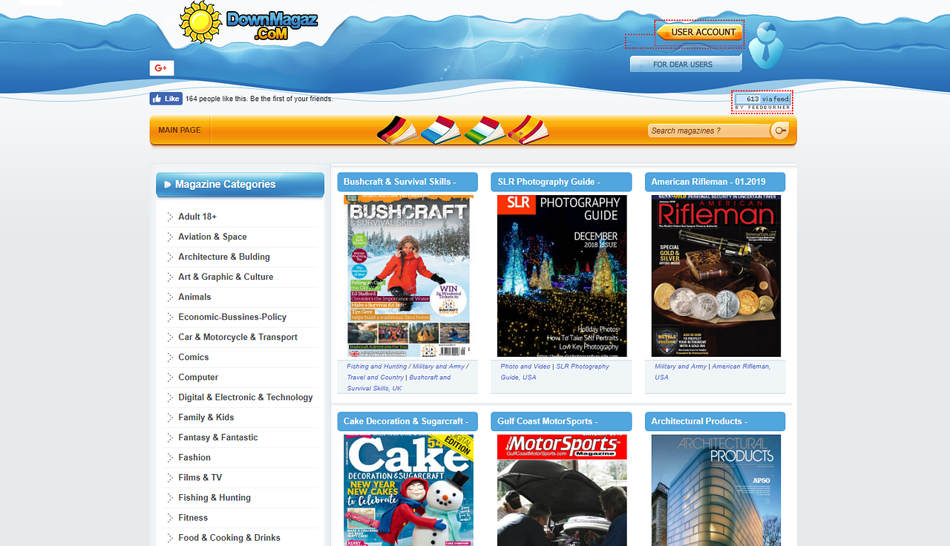The image size is (950, 546).
Task: Click the Photo and Video tag link
Action: click(525, 366)
